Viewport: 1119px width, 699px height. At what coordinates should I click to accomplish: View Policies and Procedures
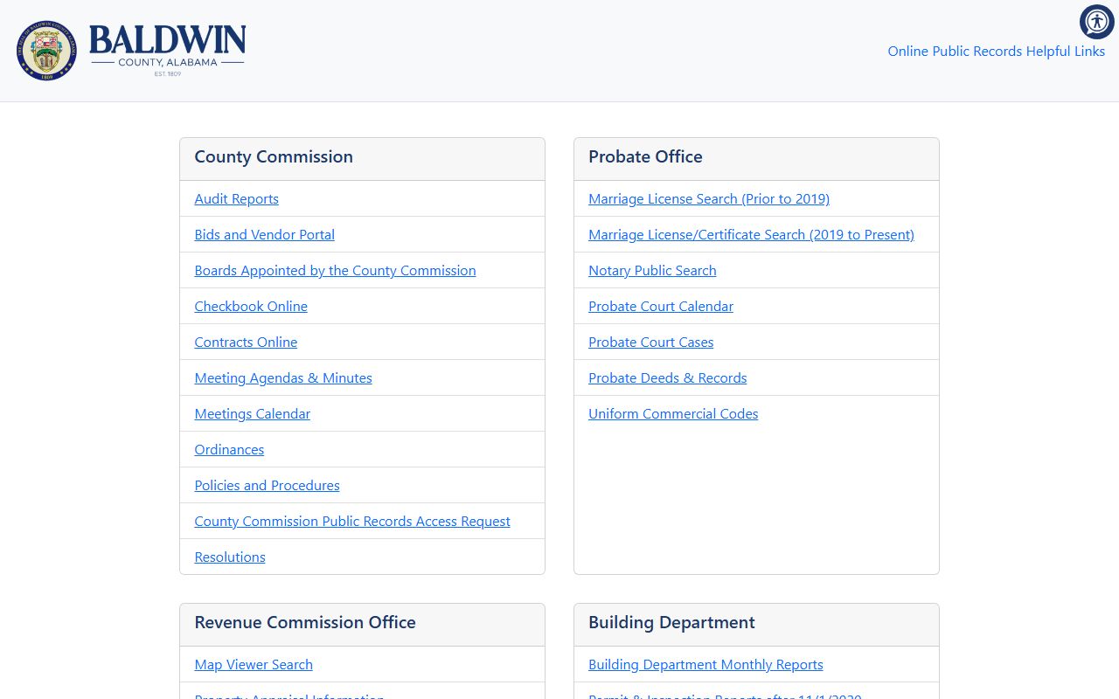[x=267, y=486]
